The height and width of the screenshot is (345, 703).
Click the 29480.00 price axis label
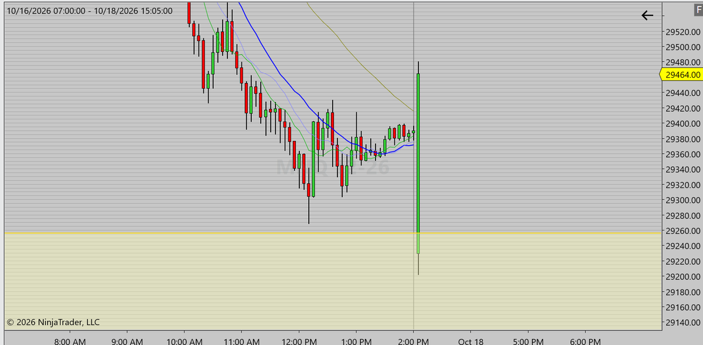(x=683, y=62)
